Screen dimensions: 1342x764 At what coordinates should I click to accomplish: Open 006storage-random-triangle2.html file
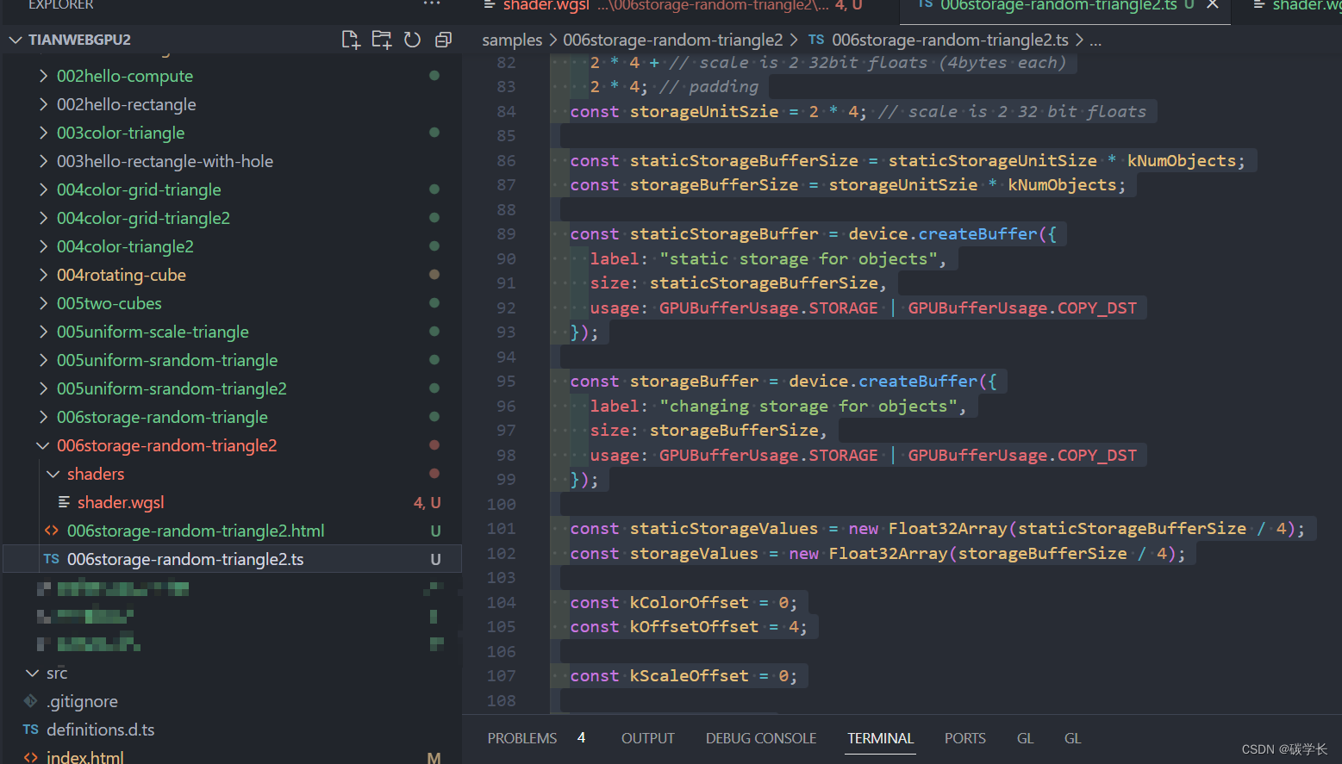tap(196, 531)
